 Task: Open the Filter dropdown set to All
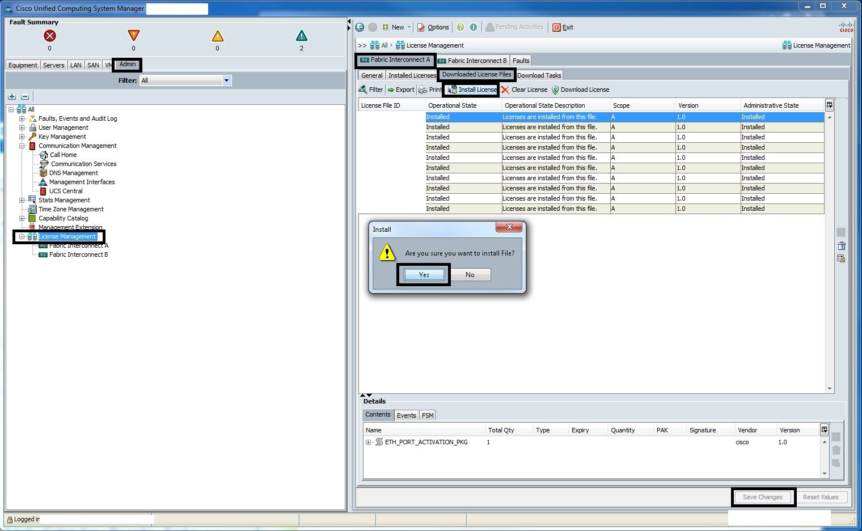click(x=185, y=80)
